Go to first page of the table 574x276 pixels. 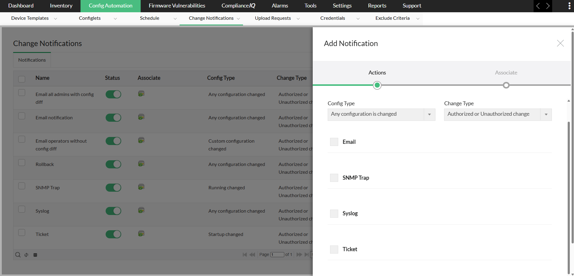click(x=245, y=254)
